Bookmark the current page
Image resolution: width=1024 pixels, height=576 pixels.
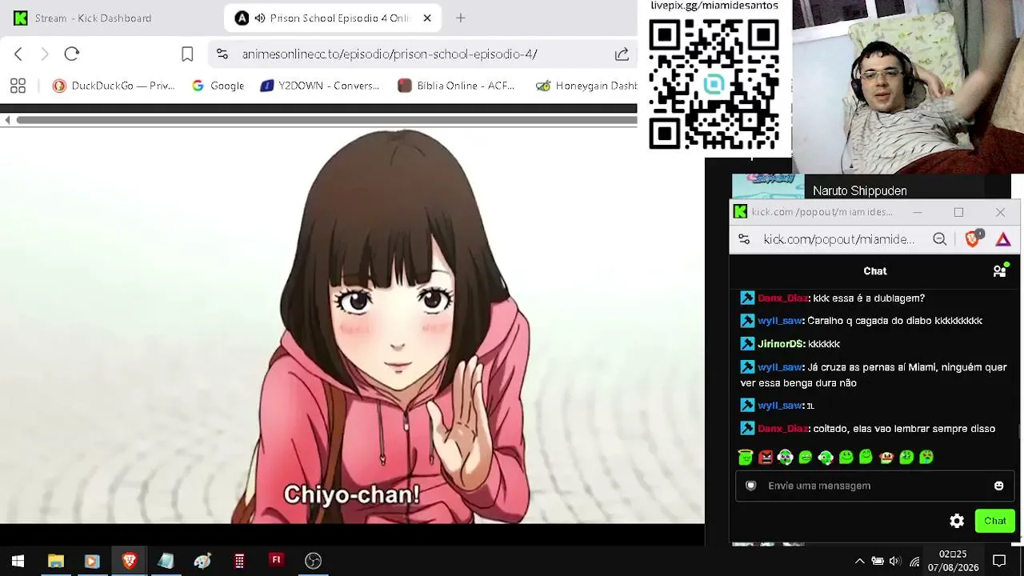coord(187,54)
